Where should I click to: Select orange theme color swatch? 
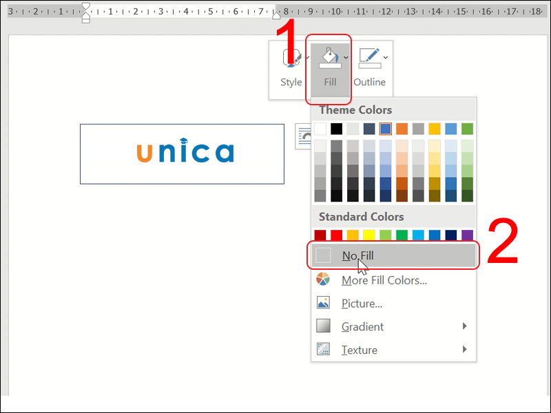(402, 129)
